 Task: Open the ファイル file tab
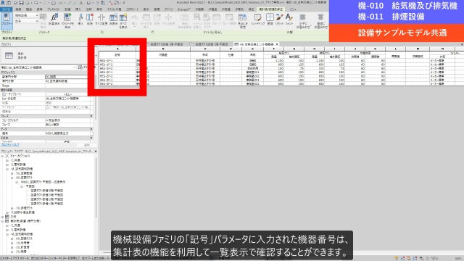pyautogui.click(x=6, y=9)
